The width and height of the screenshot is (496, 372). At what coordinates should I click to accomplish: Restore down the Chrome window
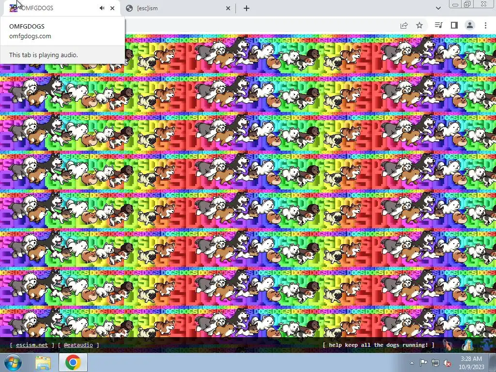467,4
